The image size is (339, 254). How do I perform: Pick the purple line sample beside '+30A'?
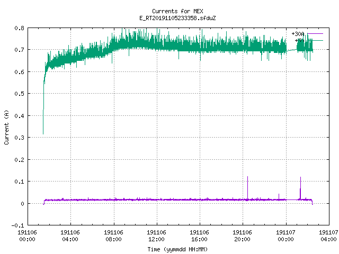coord(315,34)
